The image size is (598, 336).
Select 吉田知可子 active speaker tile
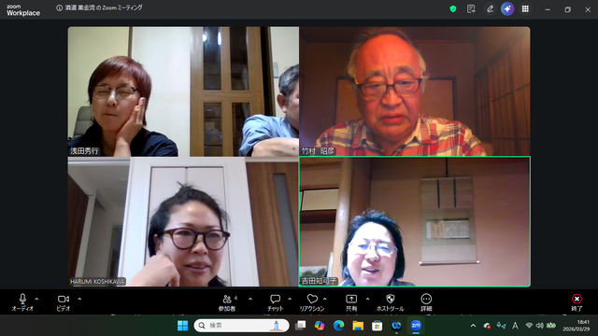click(415, 222)
